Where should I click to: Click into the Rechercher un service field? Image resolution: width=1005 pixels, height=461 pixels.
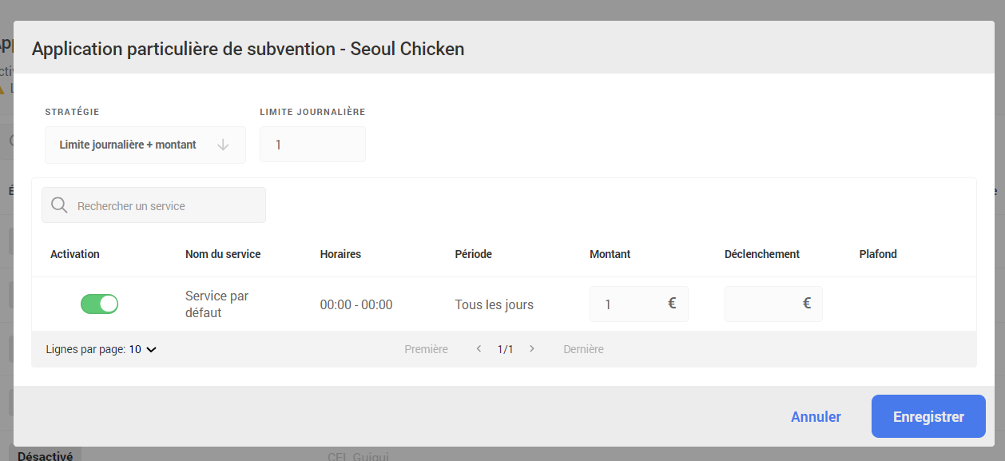pos(164,206)
